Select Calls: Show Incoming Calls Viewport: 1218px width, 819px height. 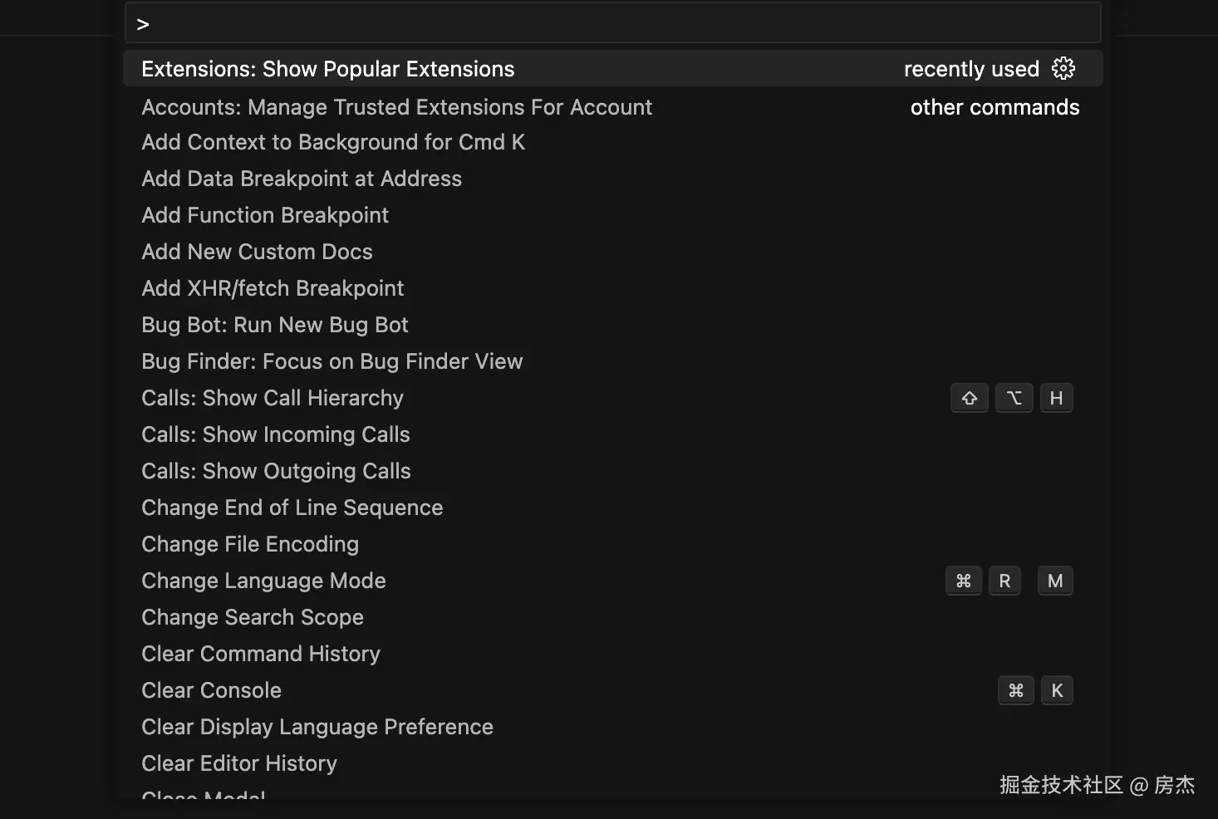coord(276,434)
